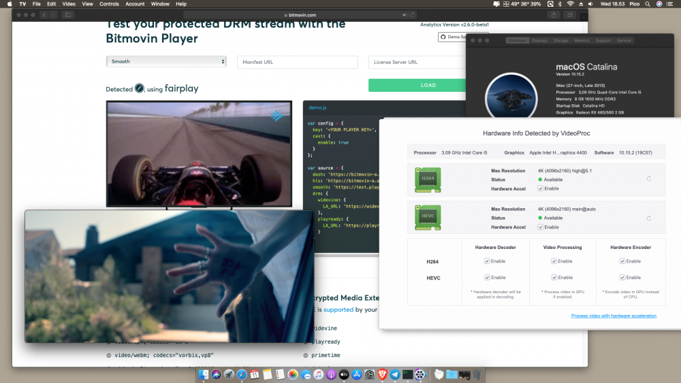This screenshot has height=383, width=681.
Task: Click Safari's share icon
Action: click(553, 15)
